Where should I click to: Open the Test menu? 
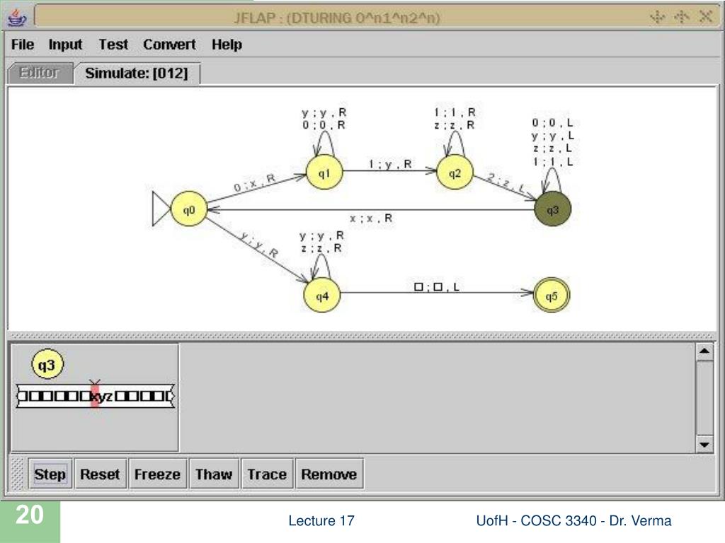(113, 45)
